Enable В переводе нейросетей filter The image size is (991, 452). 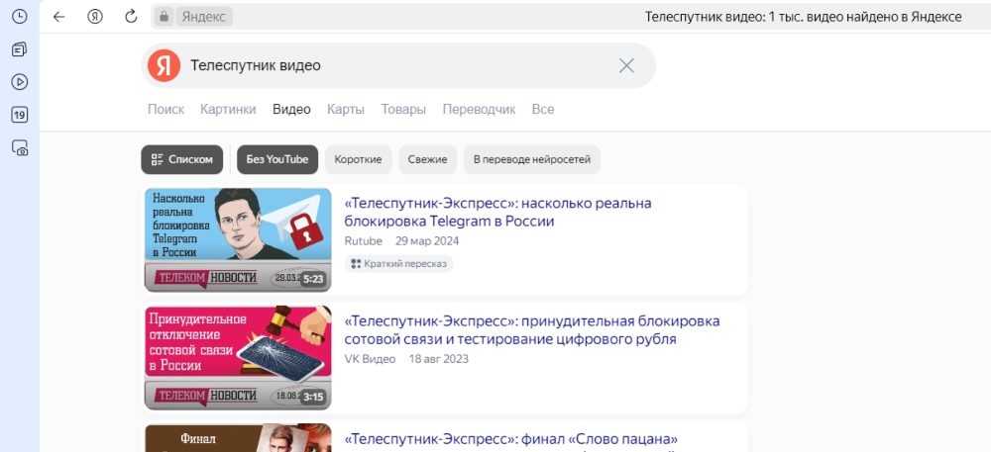(532, 159)
